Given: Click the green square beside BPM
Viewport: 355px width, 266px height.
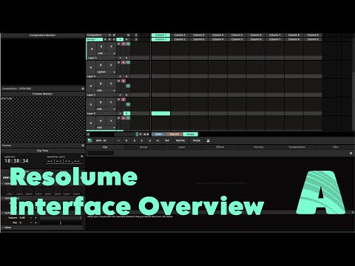Looking at the screenshot, I should tap(89, 140).
